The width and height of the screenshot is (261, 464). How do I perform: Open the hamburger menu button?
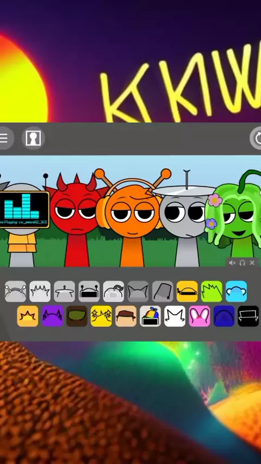(x=4, y=138)
